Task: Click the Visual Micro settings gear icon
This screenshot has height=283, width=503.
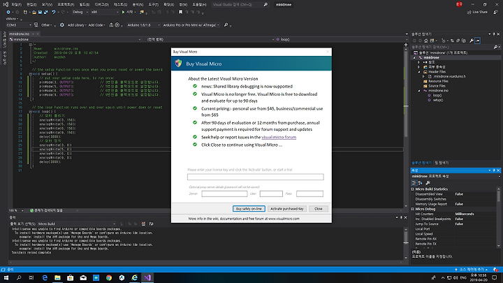Action: (x=62, y=24)
